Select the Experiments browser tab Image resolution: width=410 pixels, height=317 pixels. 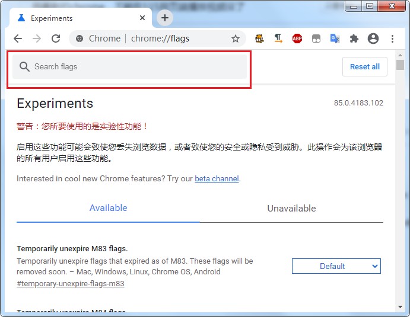coord(81,18)
